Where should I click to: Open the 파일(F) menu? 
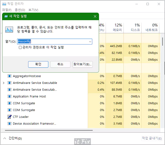[x=7, y=10]
